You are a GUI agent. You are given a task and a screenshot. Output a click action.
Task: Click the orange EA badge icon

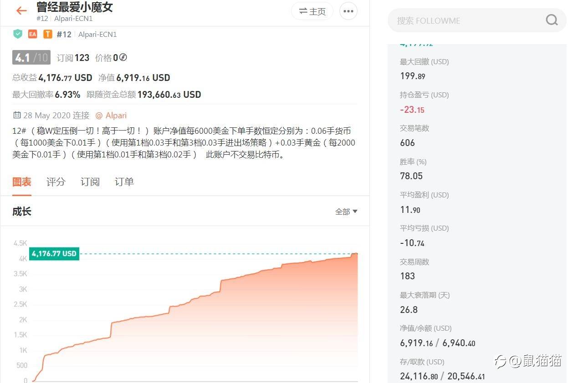coord(32,34)
